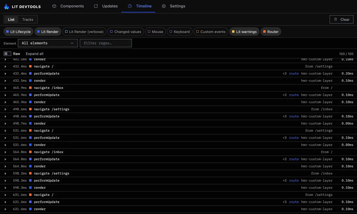Enable the Mouse events filter
Image resolution: width=357 pixels, height=214 pixels.
point(155,32)
